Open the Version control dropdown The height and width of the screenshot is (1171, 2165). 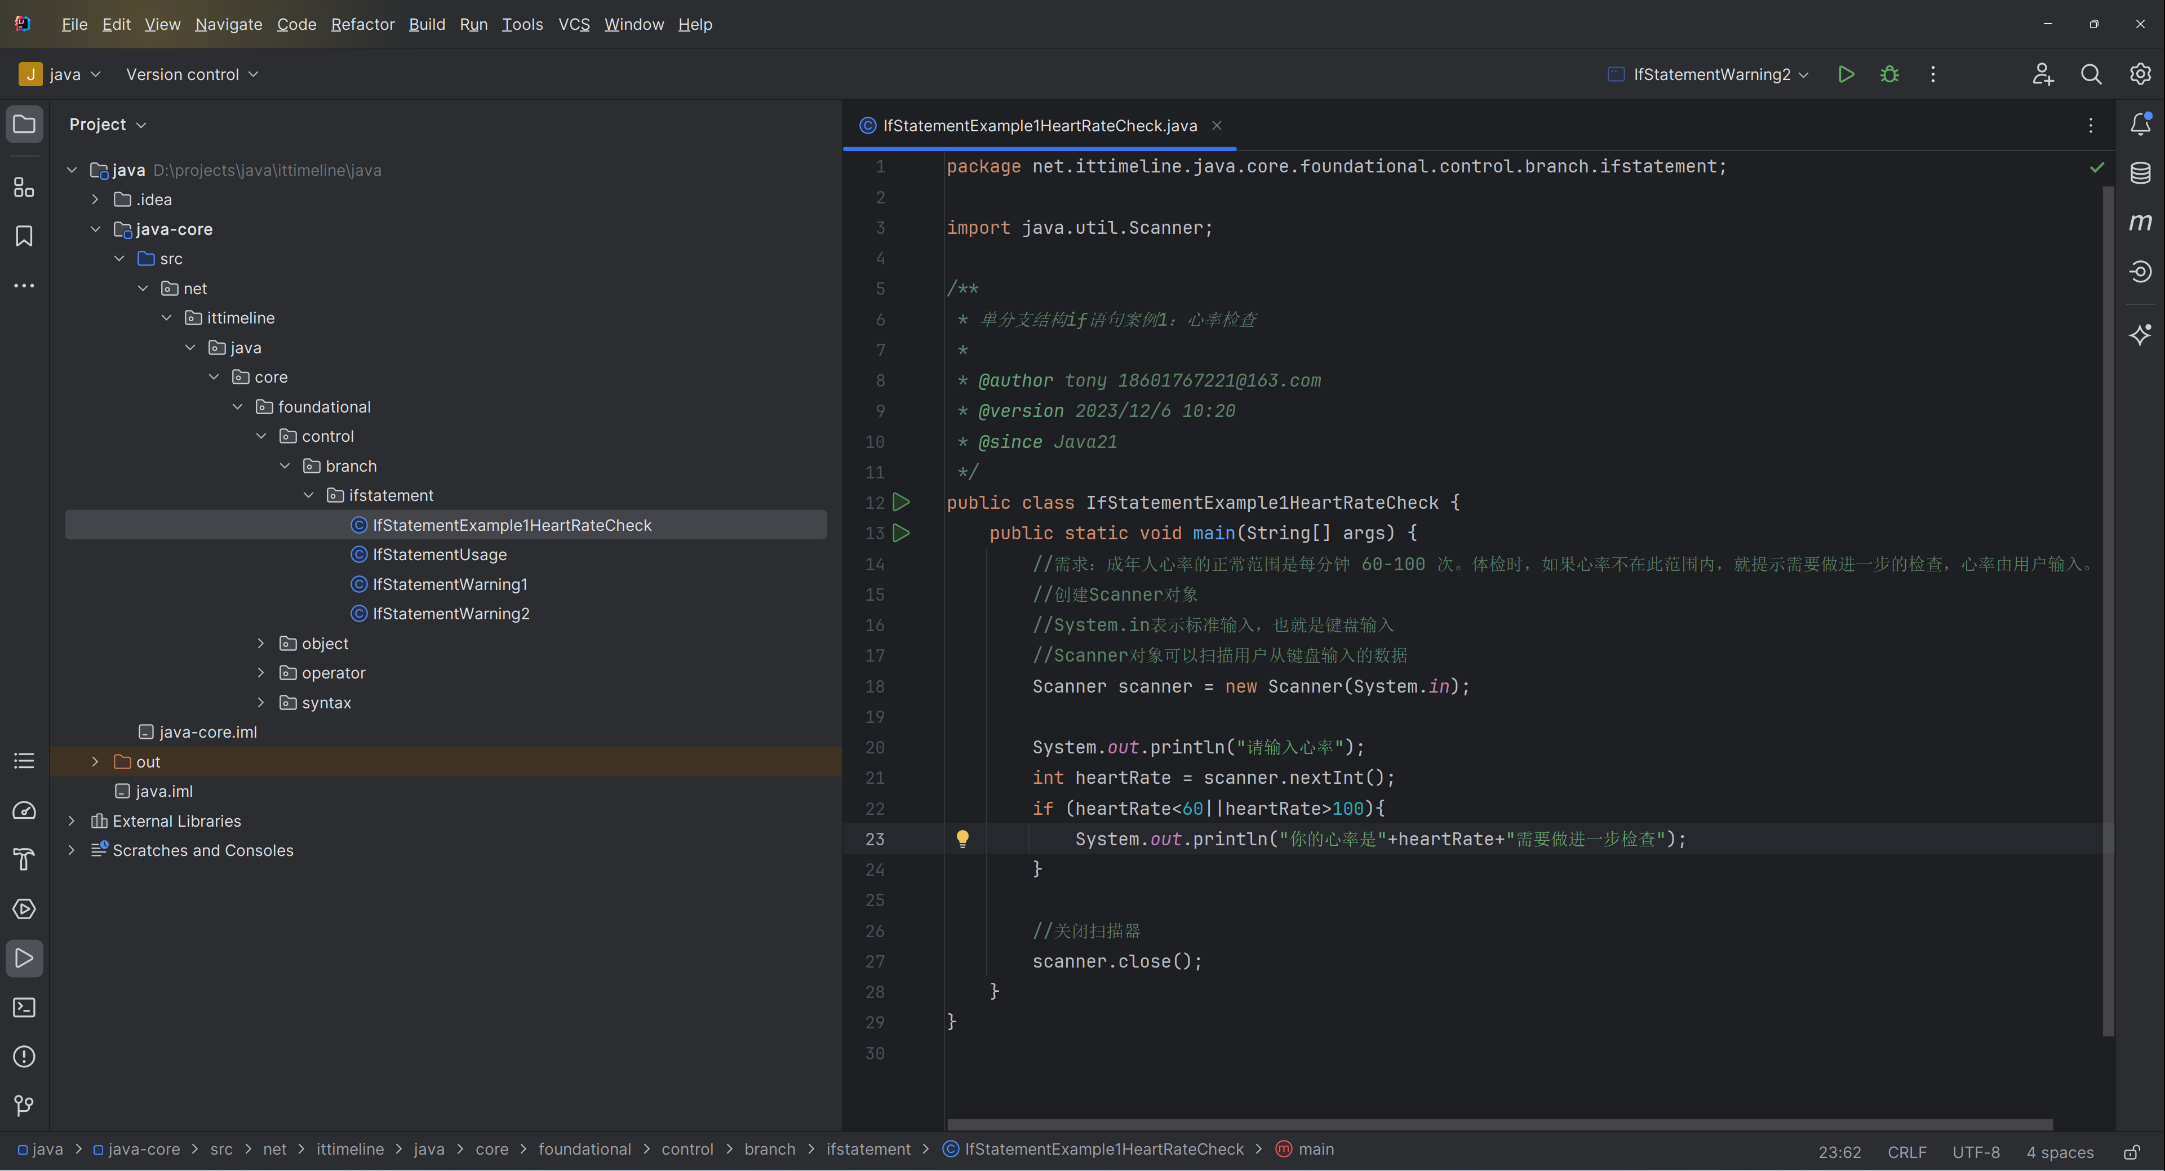click(192, 74)
